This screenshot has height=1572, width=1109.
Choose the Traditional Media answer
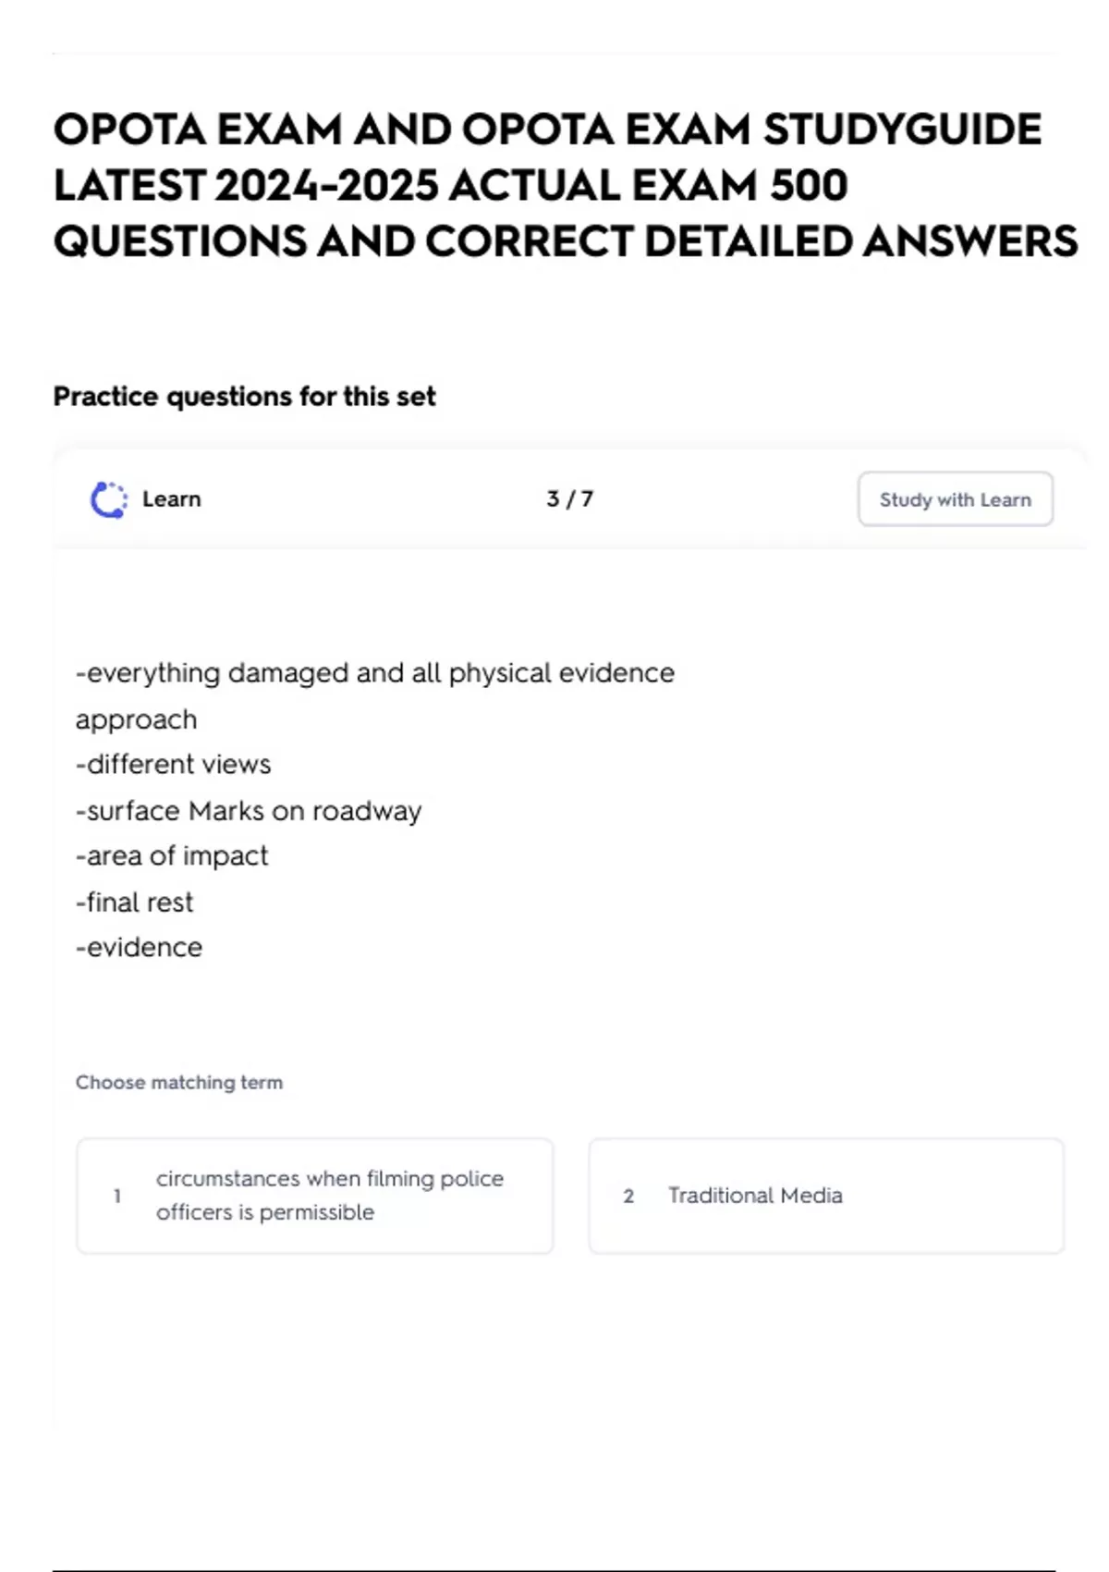(755, 1196)
